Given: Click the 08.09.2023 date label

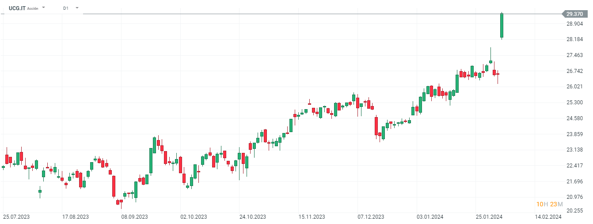Looking at the screenshot, I should tap(134, 217).
